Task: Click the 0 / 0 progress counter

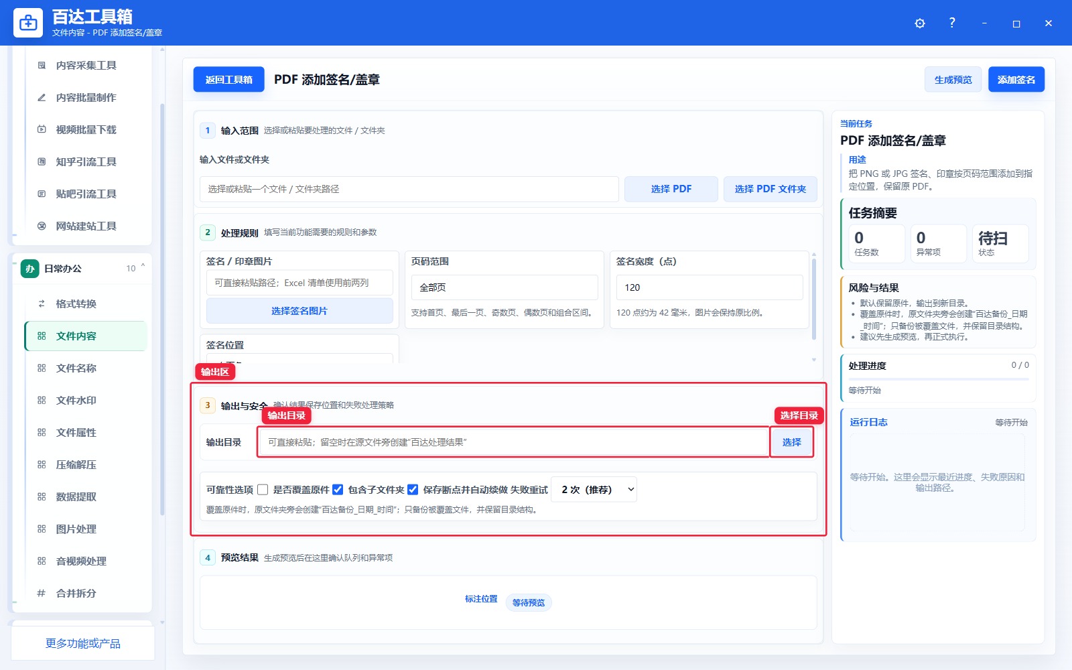Action: pyautogui.click(x=1020, y=365)
